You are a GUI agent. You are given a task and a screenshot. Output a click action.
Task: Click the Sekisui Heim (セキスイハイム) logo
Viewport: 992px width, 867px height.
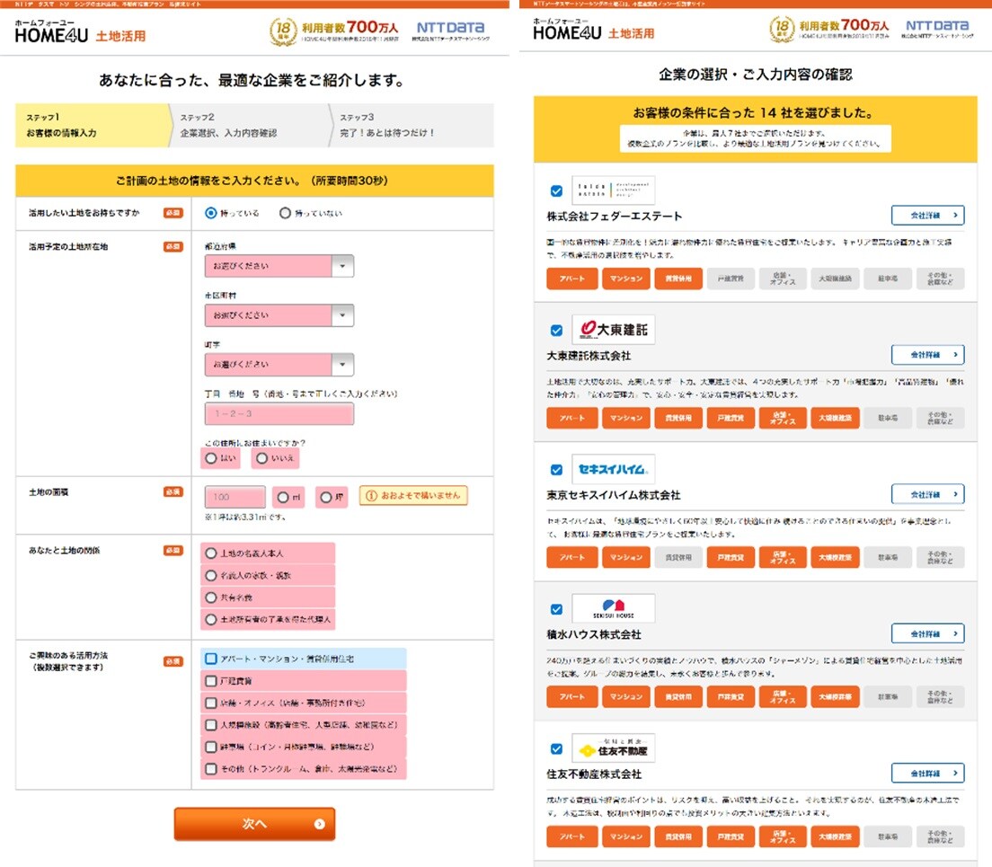click(x=614, y=469)
